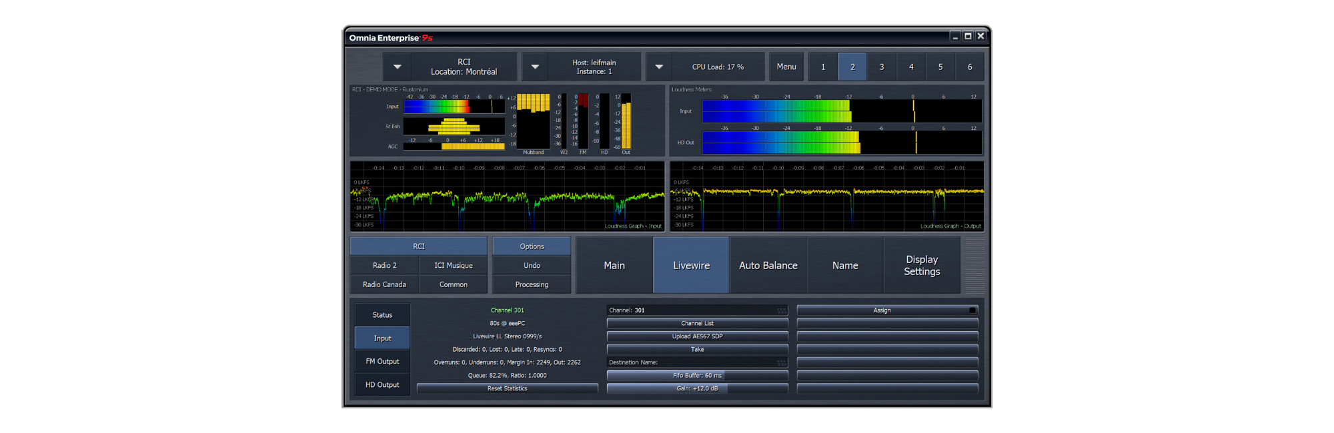Switch to display preset 3
This screenshot has height=433, width=1334.
tap(882, 67)
